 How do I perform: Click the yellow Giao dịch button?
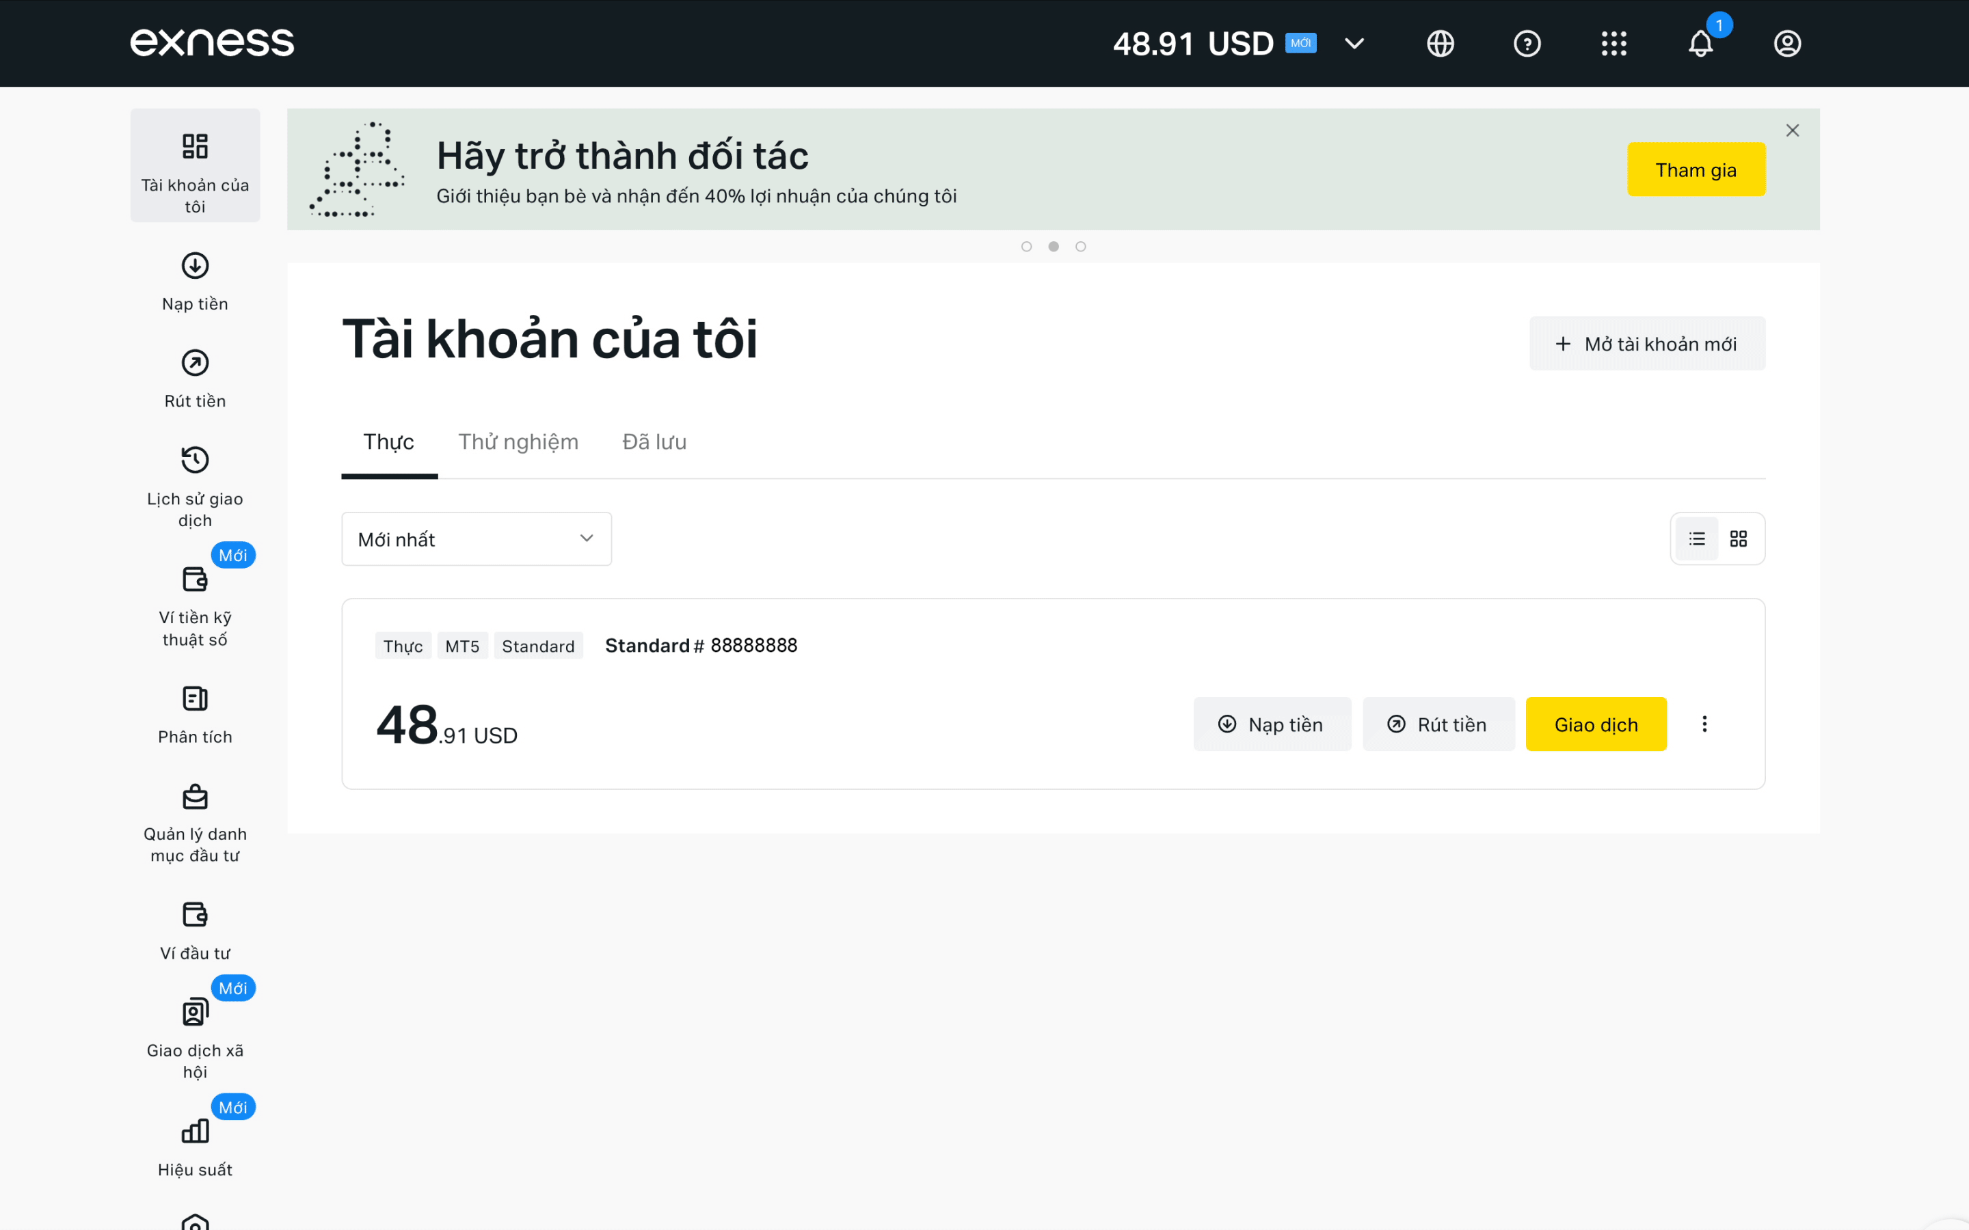click(1596, 724)
